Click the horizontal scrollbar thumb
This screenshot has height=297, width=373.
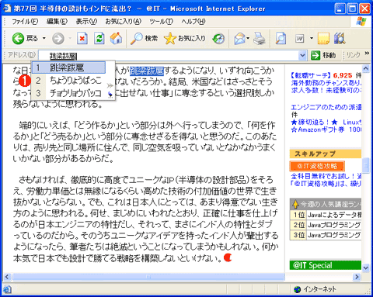(148, 277)
